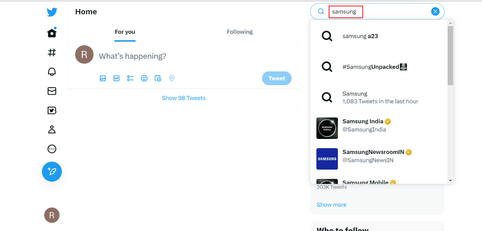Open Samsung India profile picture
This screenshot has height=231, width=482.
point(327,128)
